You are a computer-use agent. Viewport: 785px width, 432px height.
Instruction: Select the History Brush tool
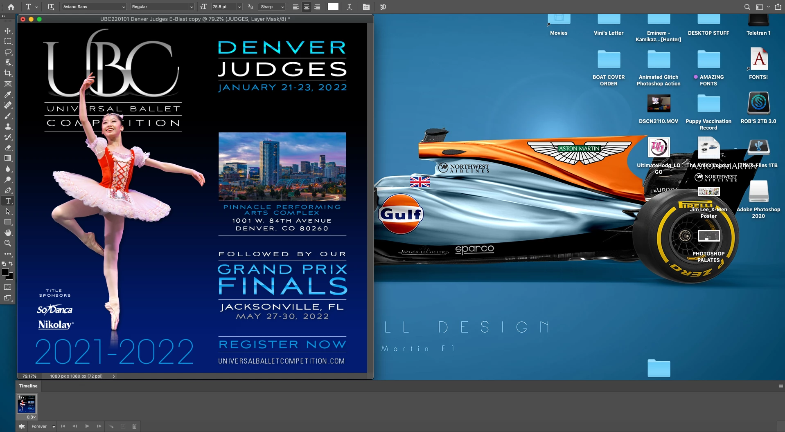(8, 137)
